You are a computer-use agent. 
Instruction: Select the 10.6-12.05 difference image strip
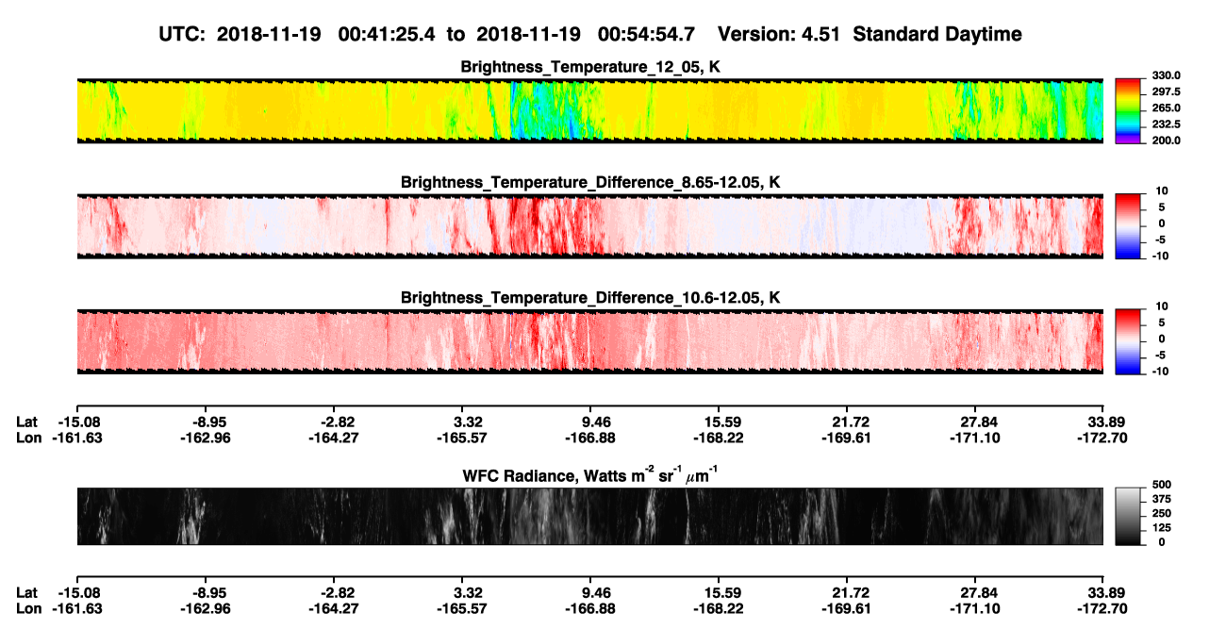(589, 340)
